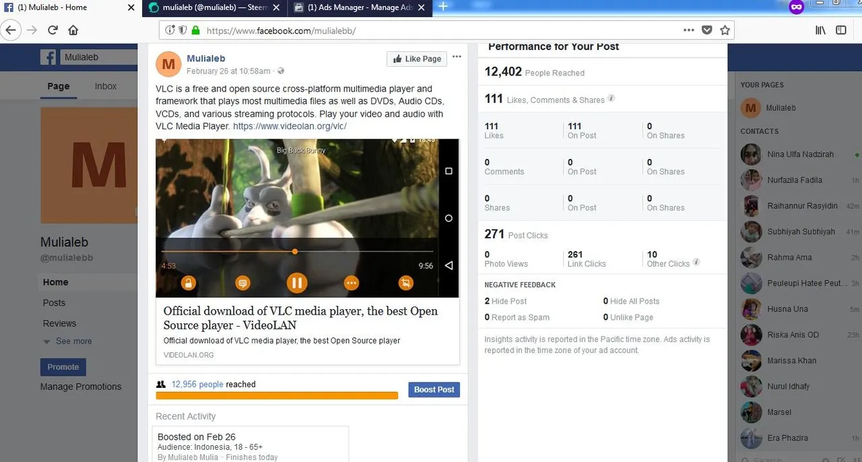Viewport: 862px width, 462px height.
Task: Tap the Android home circle in video
Action: [x=449, y=218]
